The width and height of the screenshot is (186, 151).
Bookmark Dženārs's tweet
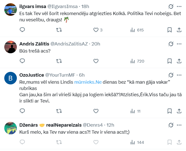pyautogui.click(x=170, y=142)
